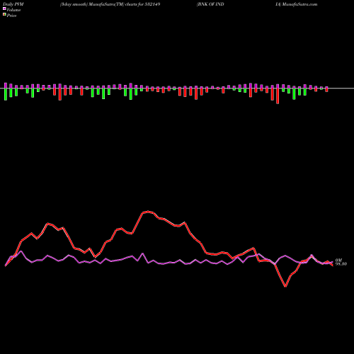Select the 'Price' legend label
354x354 pixels.
point(11,16)
